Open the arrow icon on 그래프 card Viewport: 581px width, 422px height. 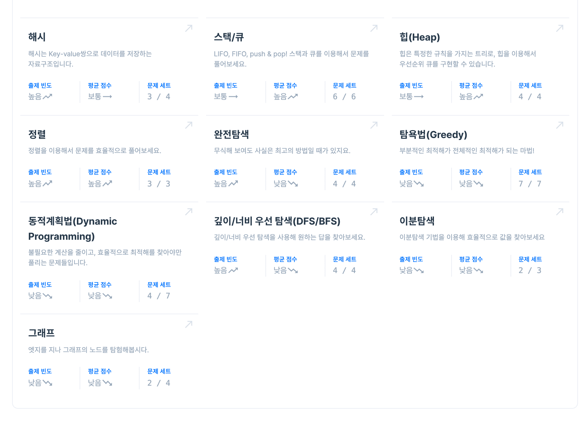tap(189, 324)
